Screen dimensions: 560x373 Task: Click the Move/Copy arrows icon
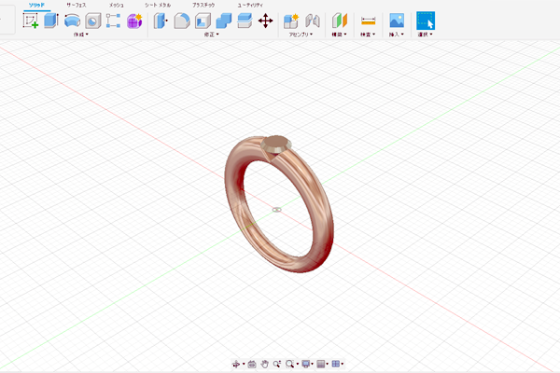pyautogui.click(x=264, y=21)
